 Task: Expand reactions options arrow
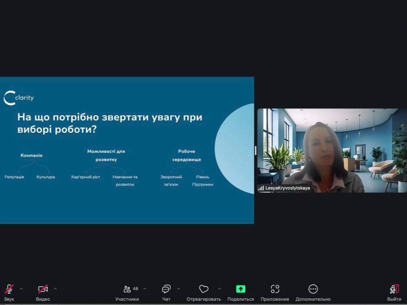[x=219, y=288]
